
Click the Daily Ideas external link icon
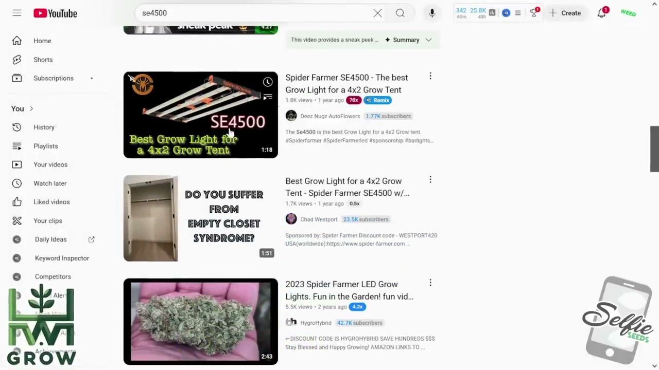pos(91,239)
